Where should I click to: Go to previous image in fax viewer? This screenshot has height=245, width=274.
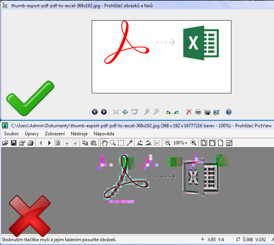[x=95, y=112]
